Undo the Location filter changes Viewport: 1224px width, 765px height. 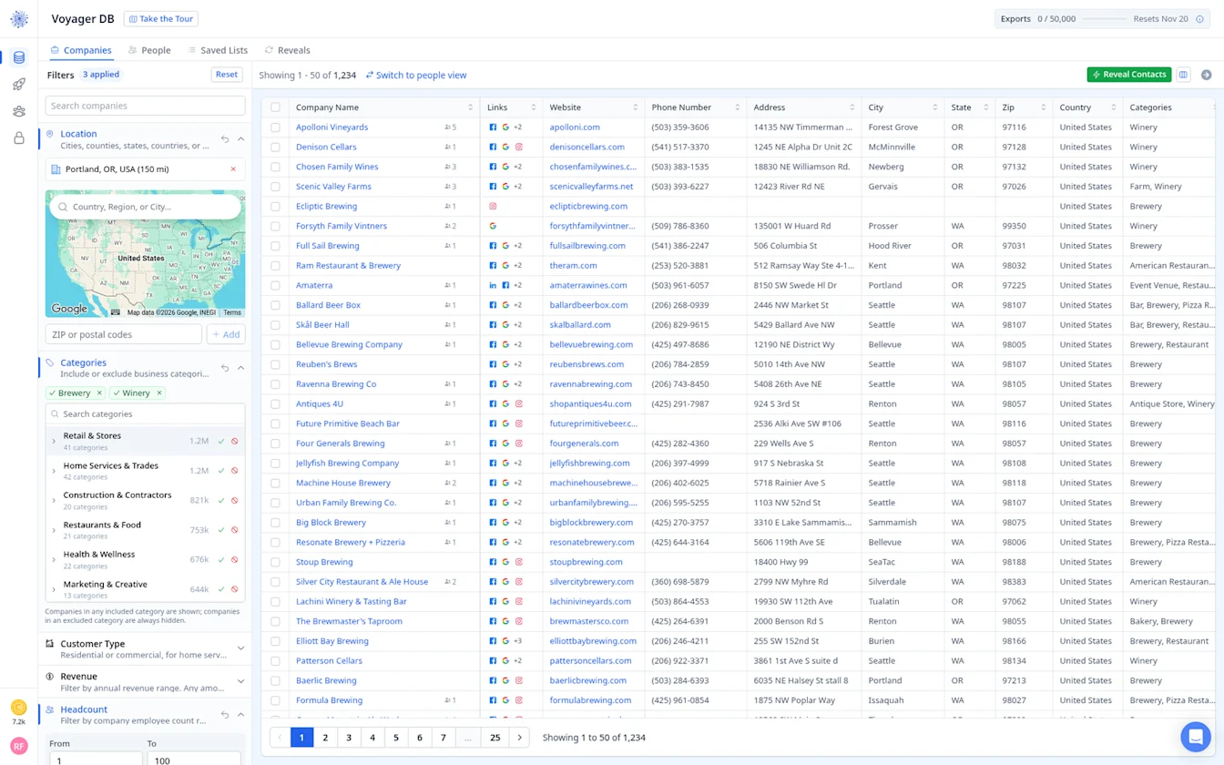coord(225,139)
